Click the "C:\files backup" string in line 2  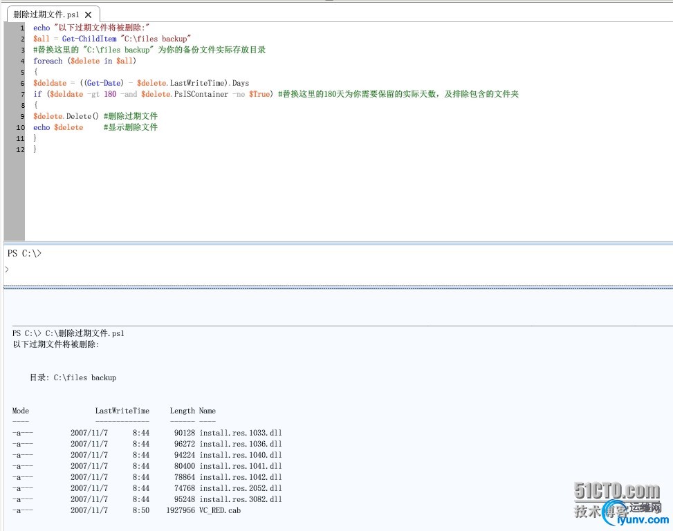click(156, 39)
